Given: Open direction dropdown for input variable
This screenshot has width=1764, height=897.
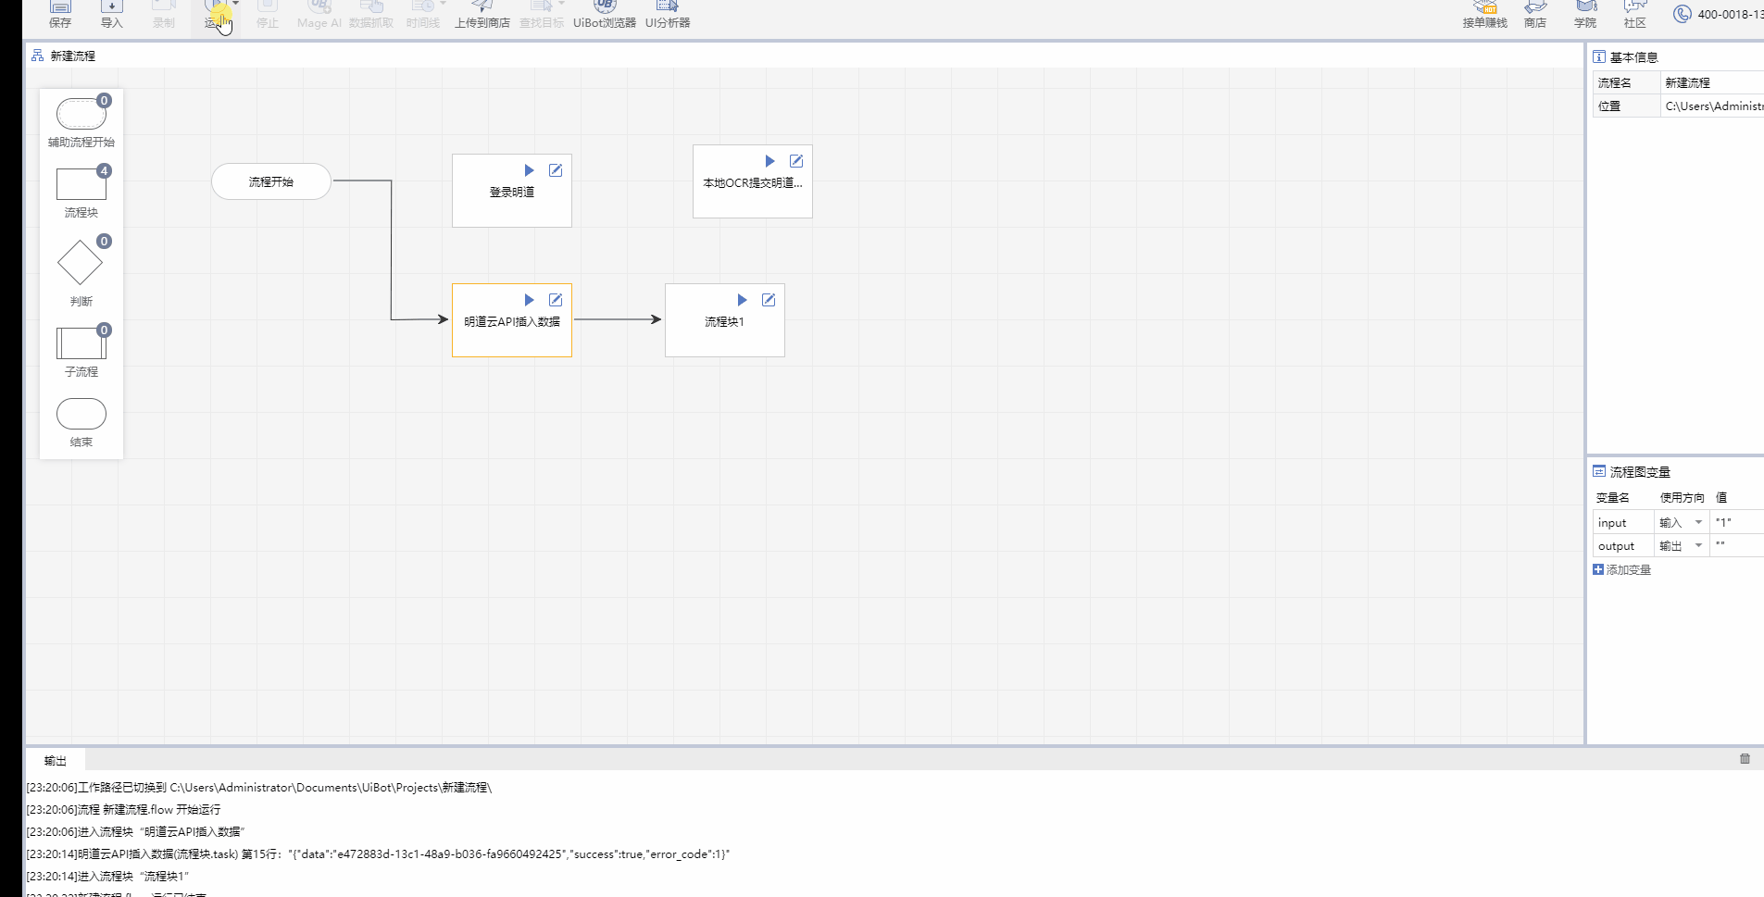Looking at the screenshot, I should tap(1698, 522).
